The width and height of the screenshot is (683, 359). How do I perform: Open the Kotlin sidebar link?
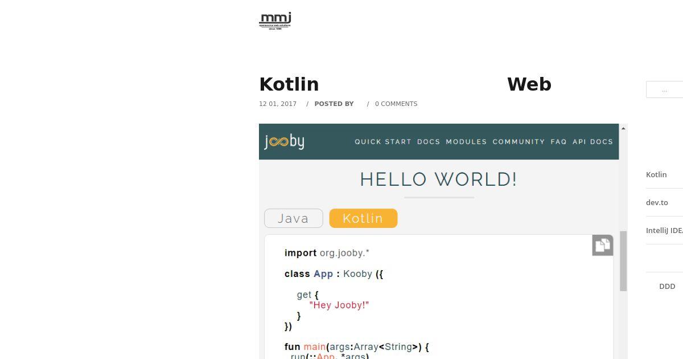[656, 174]
